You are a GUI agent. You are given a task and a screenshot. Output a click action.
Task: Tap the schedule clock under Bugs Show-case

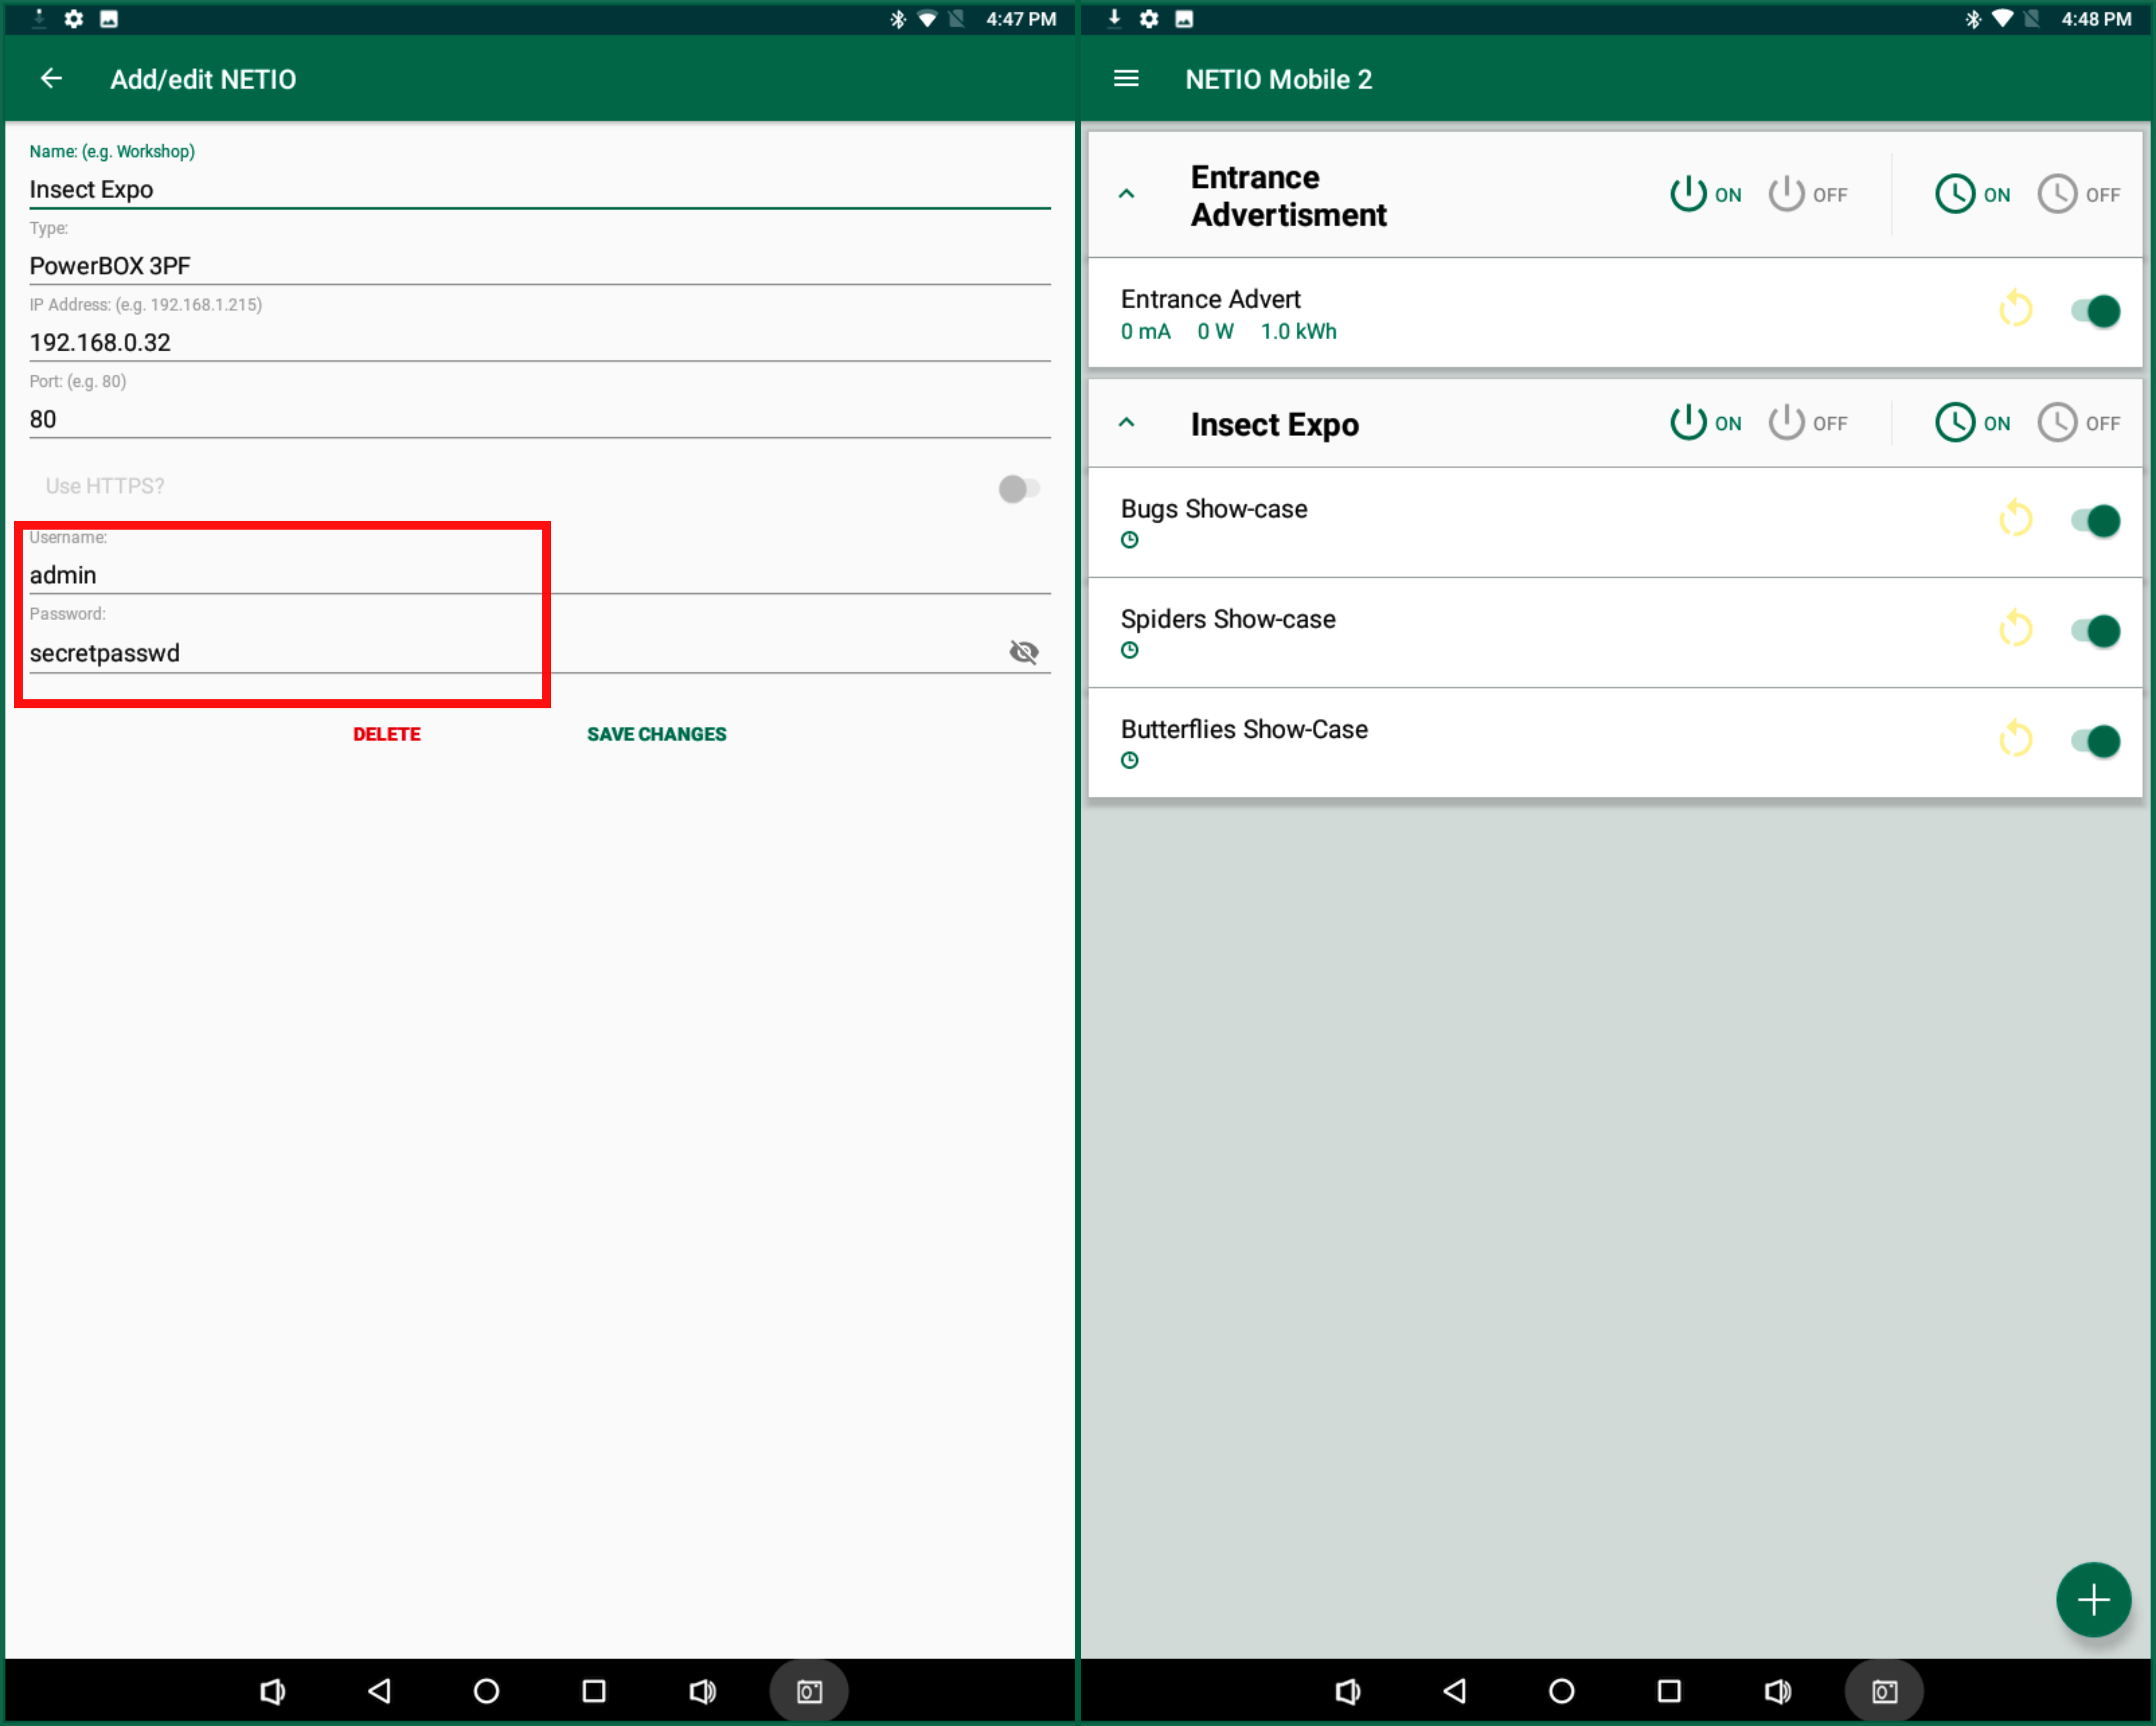[x=1130, y=540]
